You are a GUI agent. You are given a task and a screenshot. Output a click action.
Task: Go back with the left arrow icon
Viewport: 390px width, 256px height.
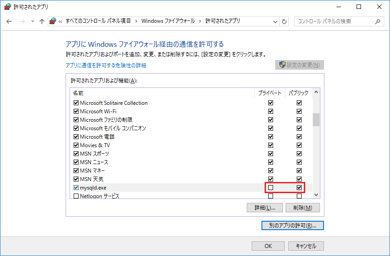[x=9, y=21]
